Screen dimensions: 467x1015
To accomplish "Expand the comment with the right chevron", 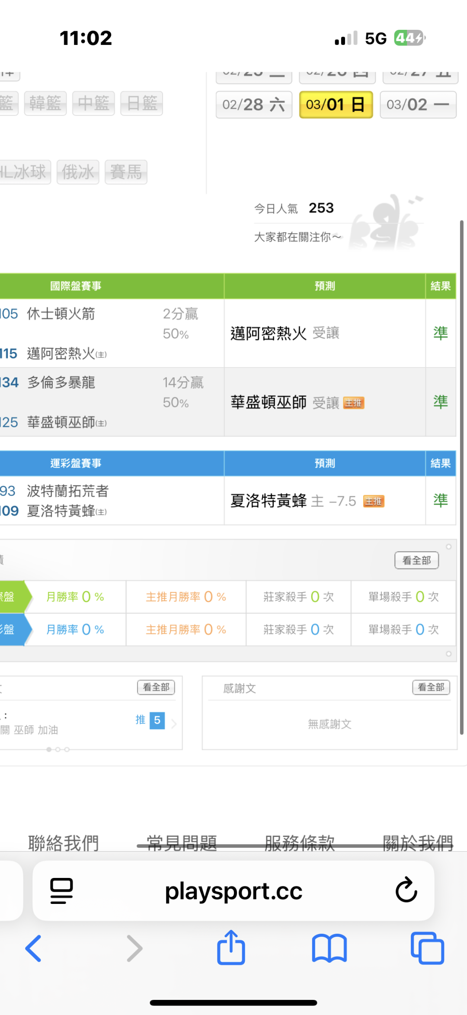I will coord(174,724).
